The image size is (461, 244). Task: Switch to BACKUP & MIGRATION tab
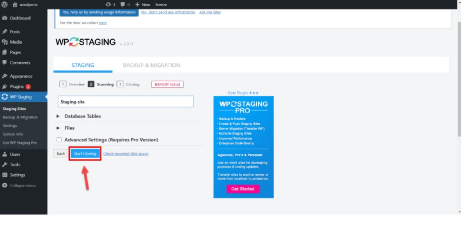pos(151,65)
